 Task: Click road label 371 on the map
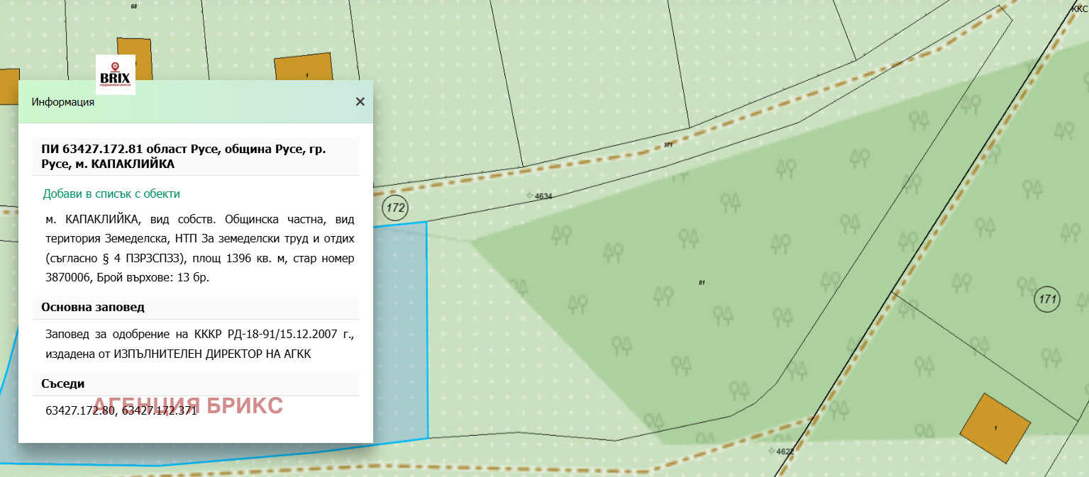(668, 145)
